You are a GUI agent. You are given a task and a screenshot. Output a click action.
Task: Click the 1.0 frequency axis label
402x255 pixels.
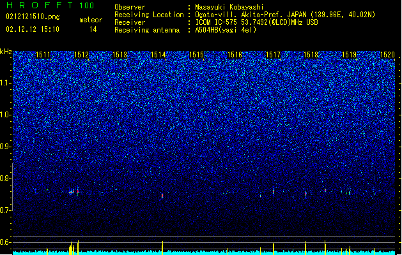pyautogui.click(x=6, y=115)
